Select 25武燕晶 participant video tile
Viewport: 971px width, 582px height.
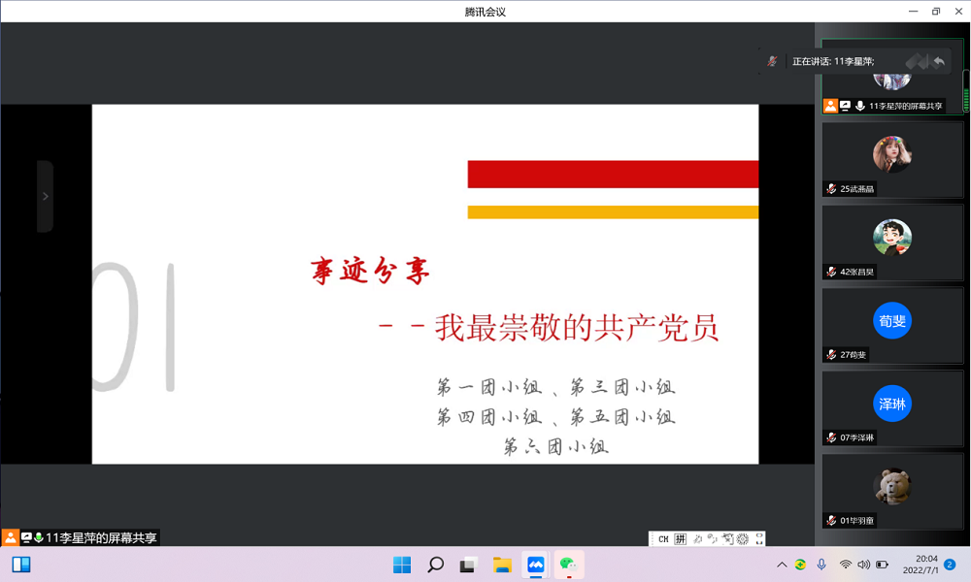pos(892,159)
